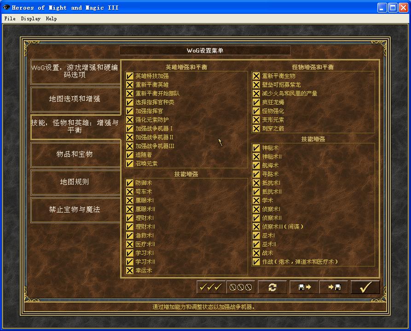Click the deselect-all triple circle button
The width and height of the screenshot is (411, 331).
pos(241,287)
